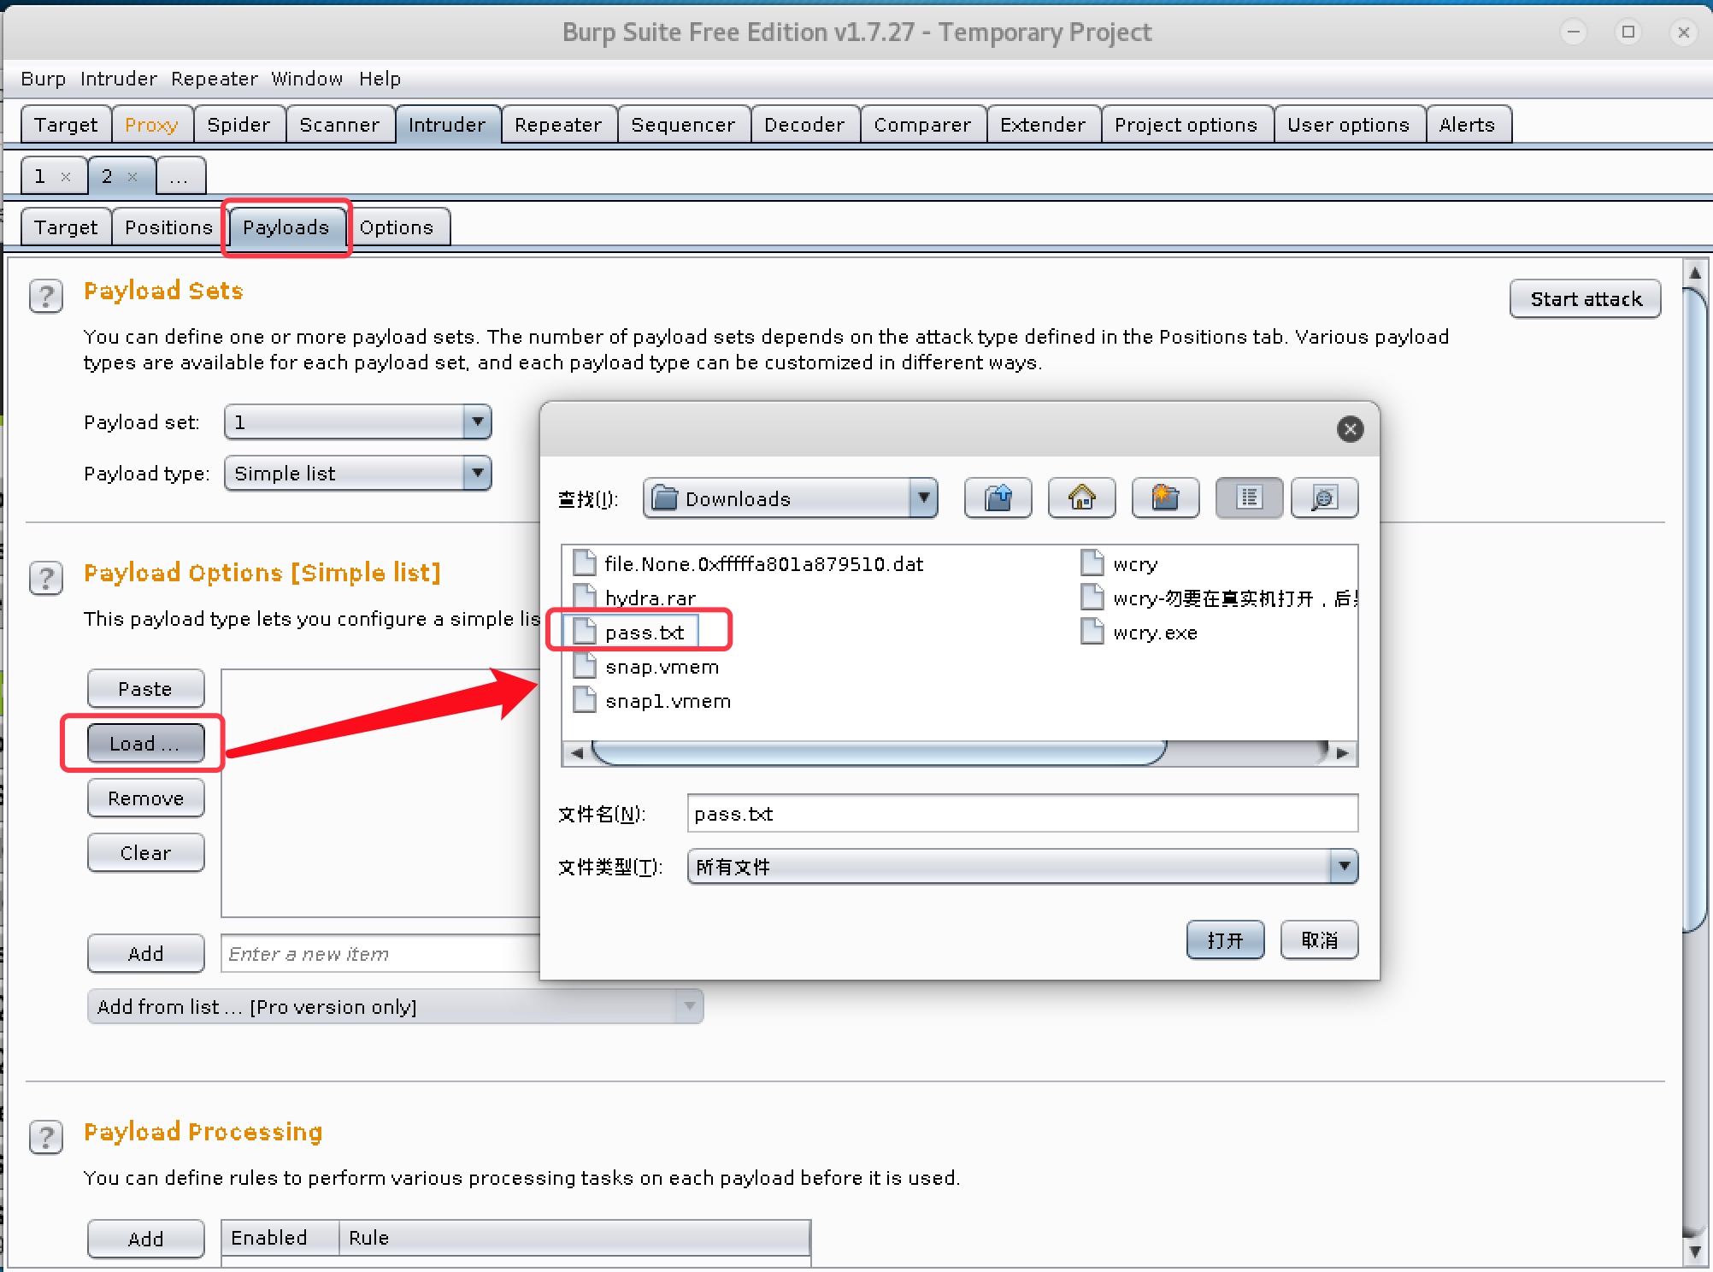Screen dimensions: 1713x1272
Task: Click the up one level folder icon
Action: [998, 498]
